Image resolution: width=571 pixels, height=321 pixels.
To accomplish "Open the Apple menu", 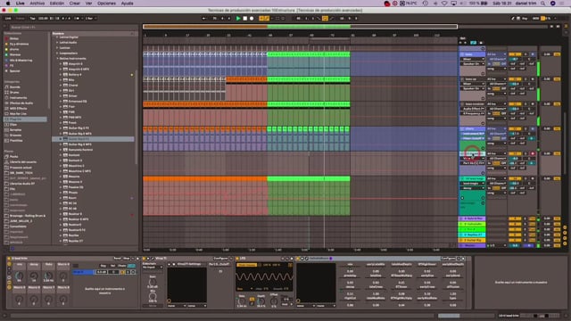I will pyautogui.click(x=8, y=4).
